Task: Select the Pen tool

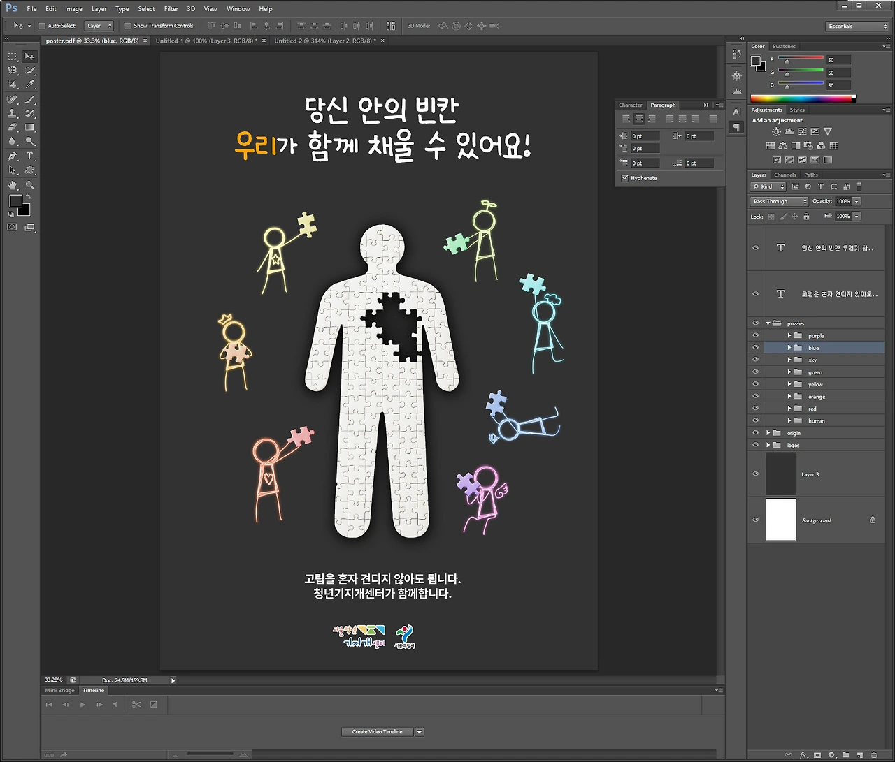Action: tap(13, 156)
